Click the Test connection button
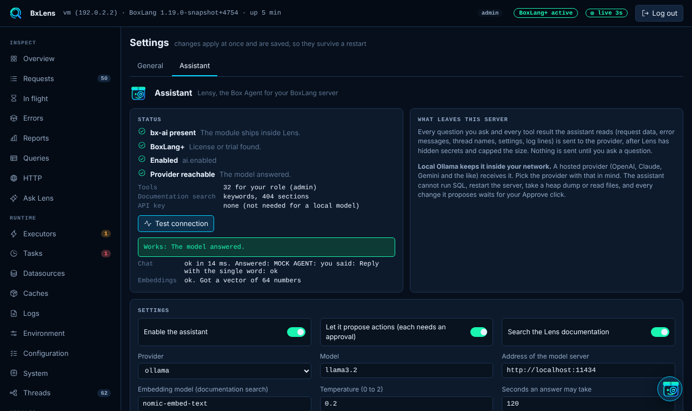Screen dimensions: 692x411 point(176,223)
